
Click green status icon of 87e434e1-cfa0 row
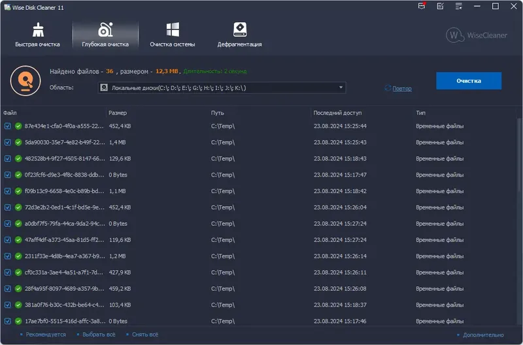pos(18,126)
